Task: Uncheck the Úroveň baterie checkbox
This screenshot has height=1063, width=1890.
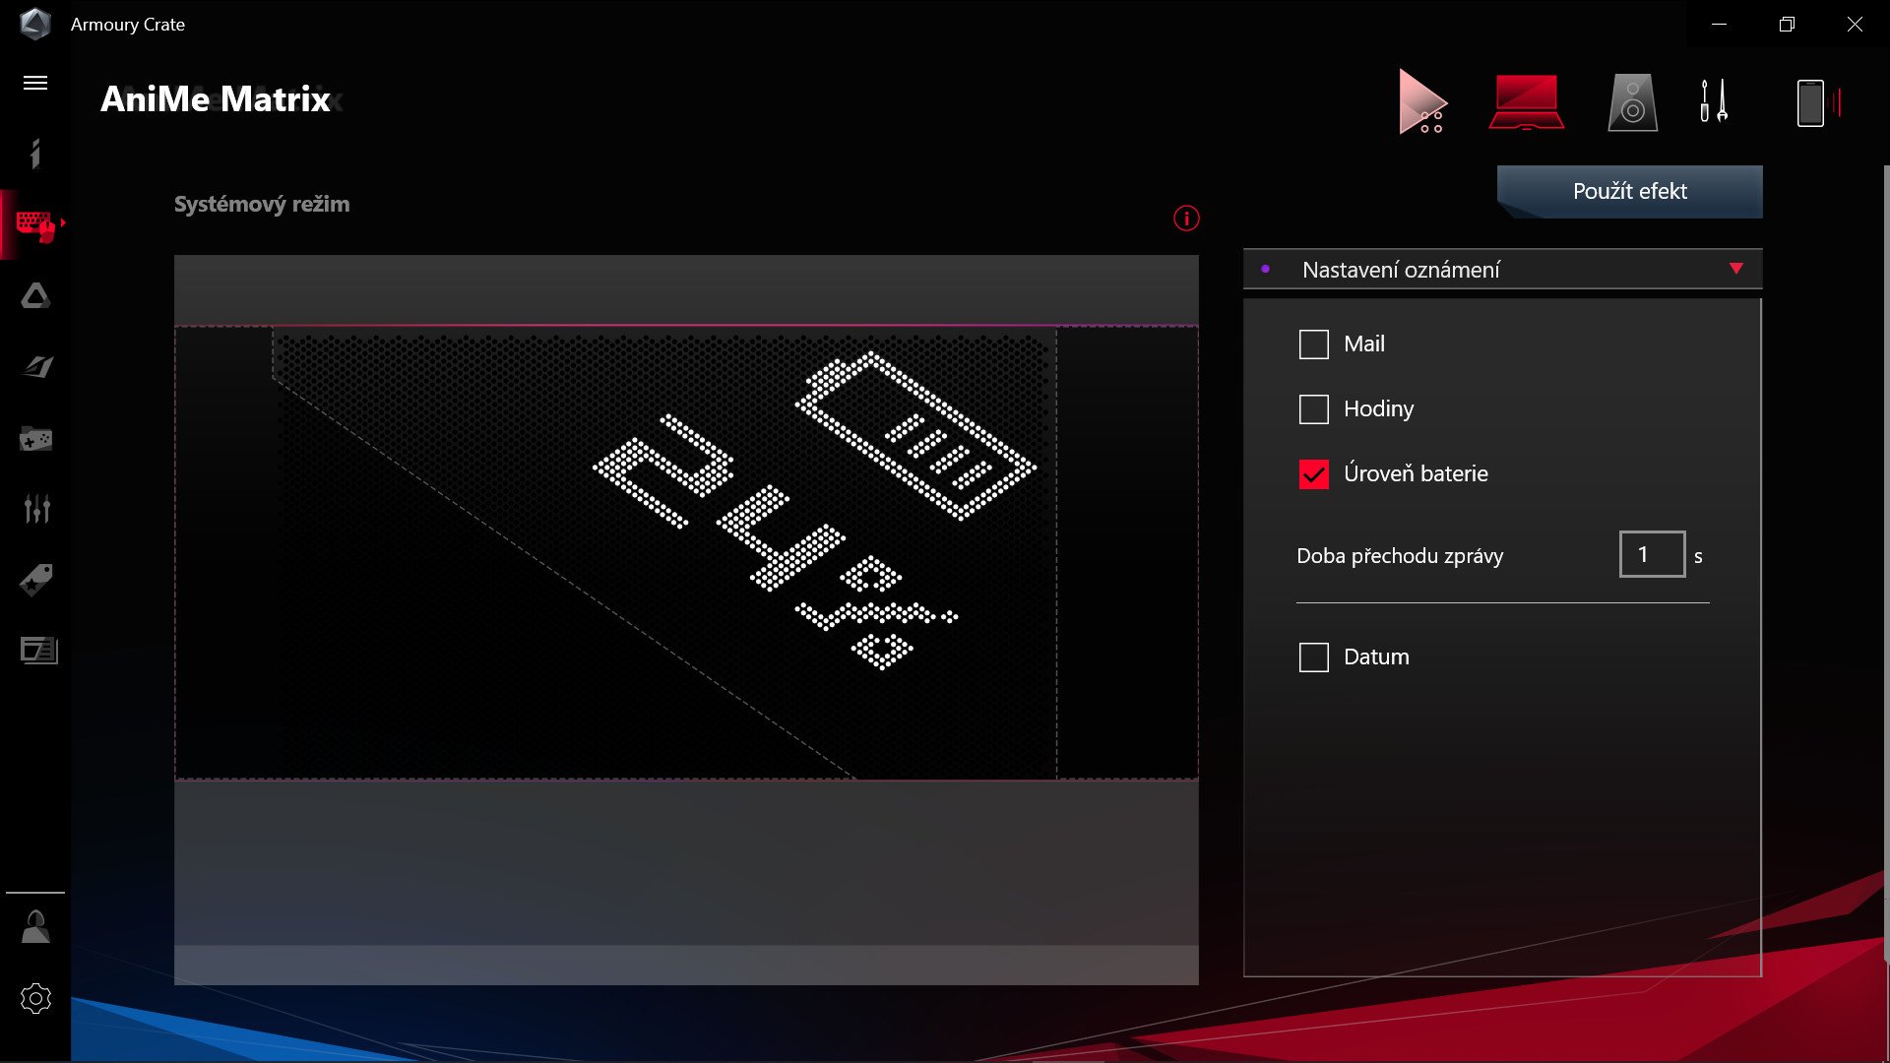Action: pos(1313,474)
